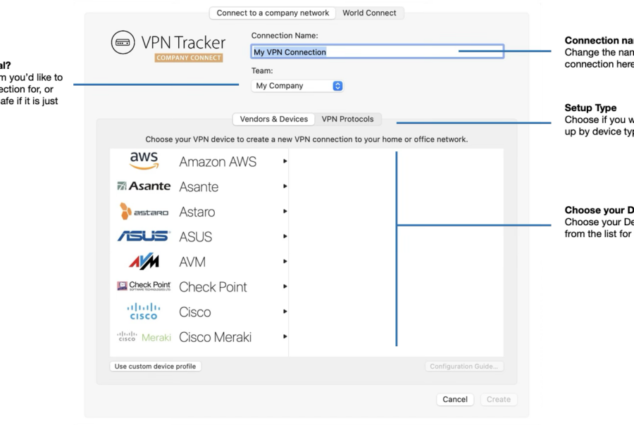Switch to the World Connect tab

(369, 13)
